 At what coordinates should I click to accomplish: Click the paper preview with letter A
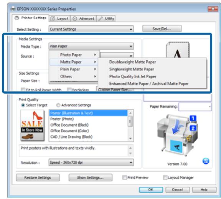tap(178, 50)
